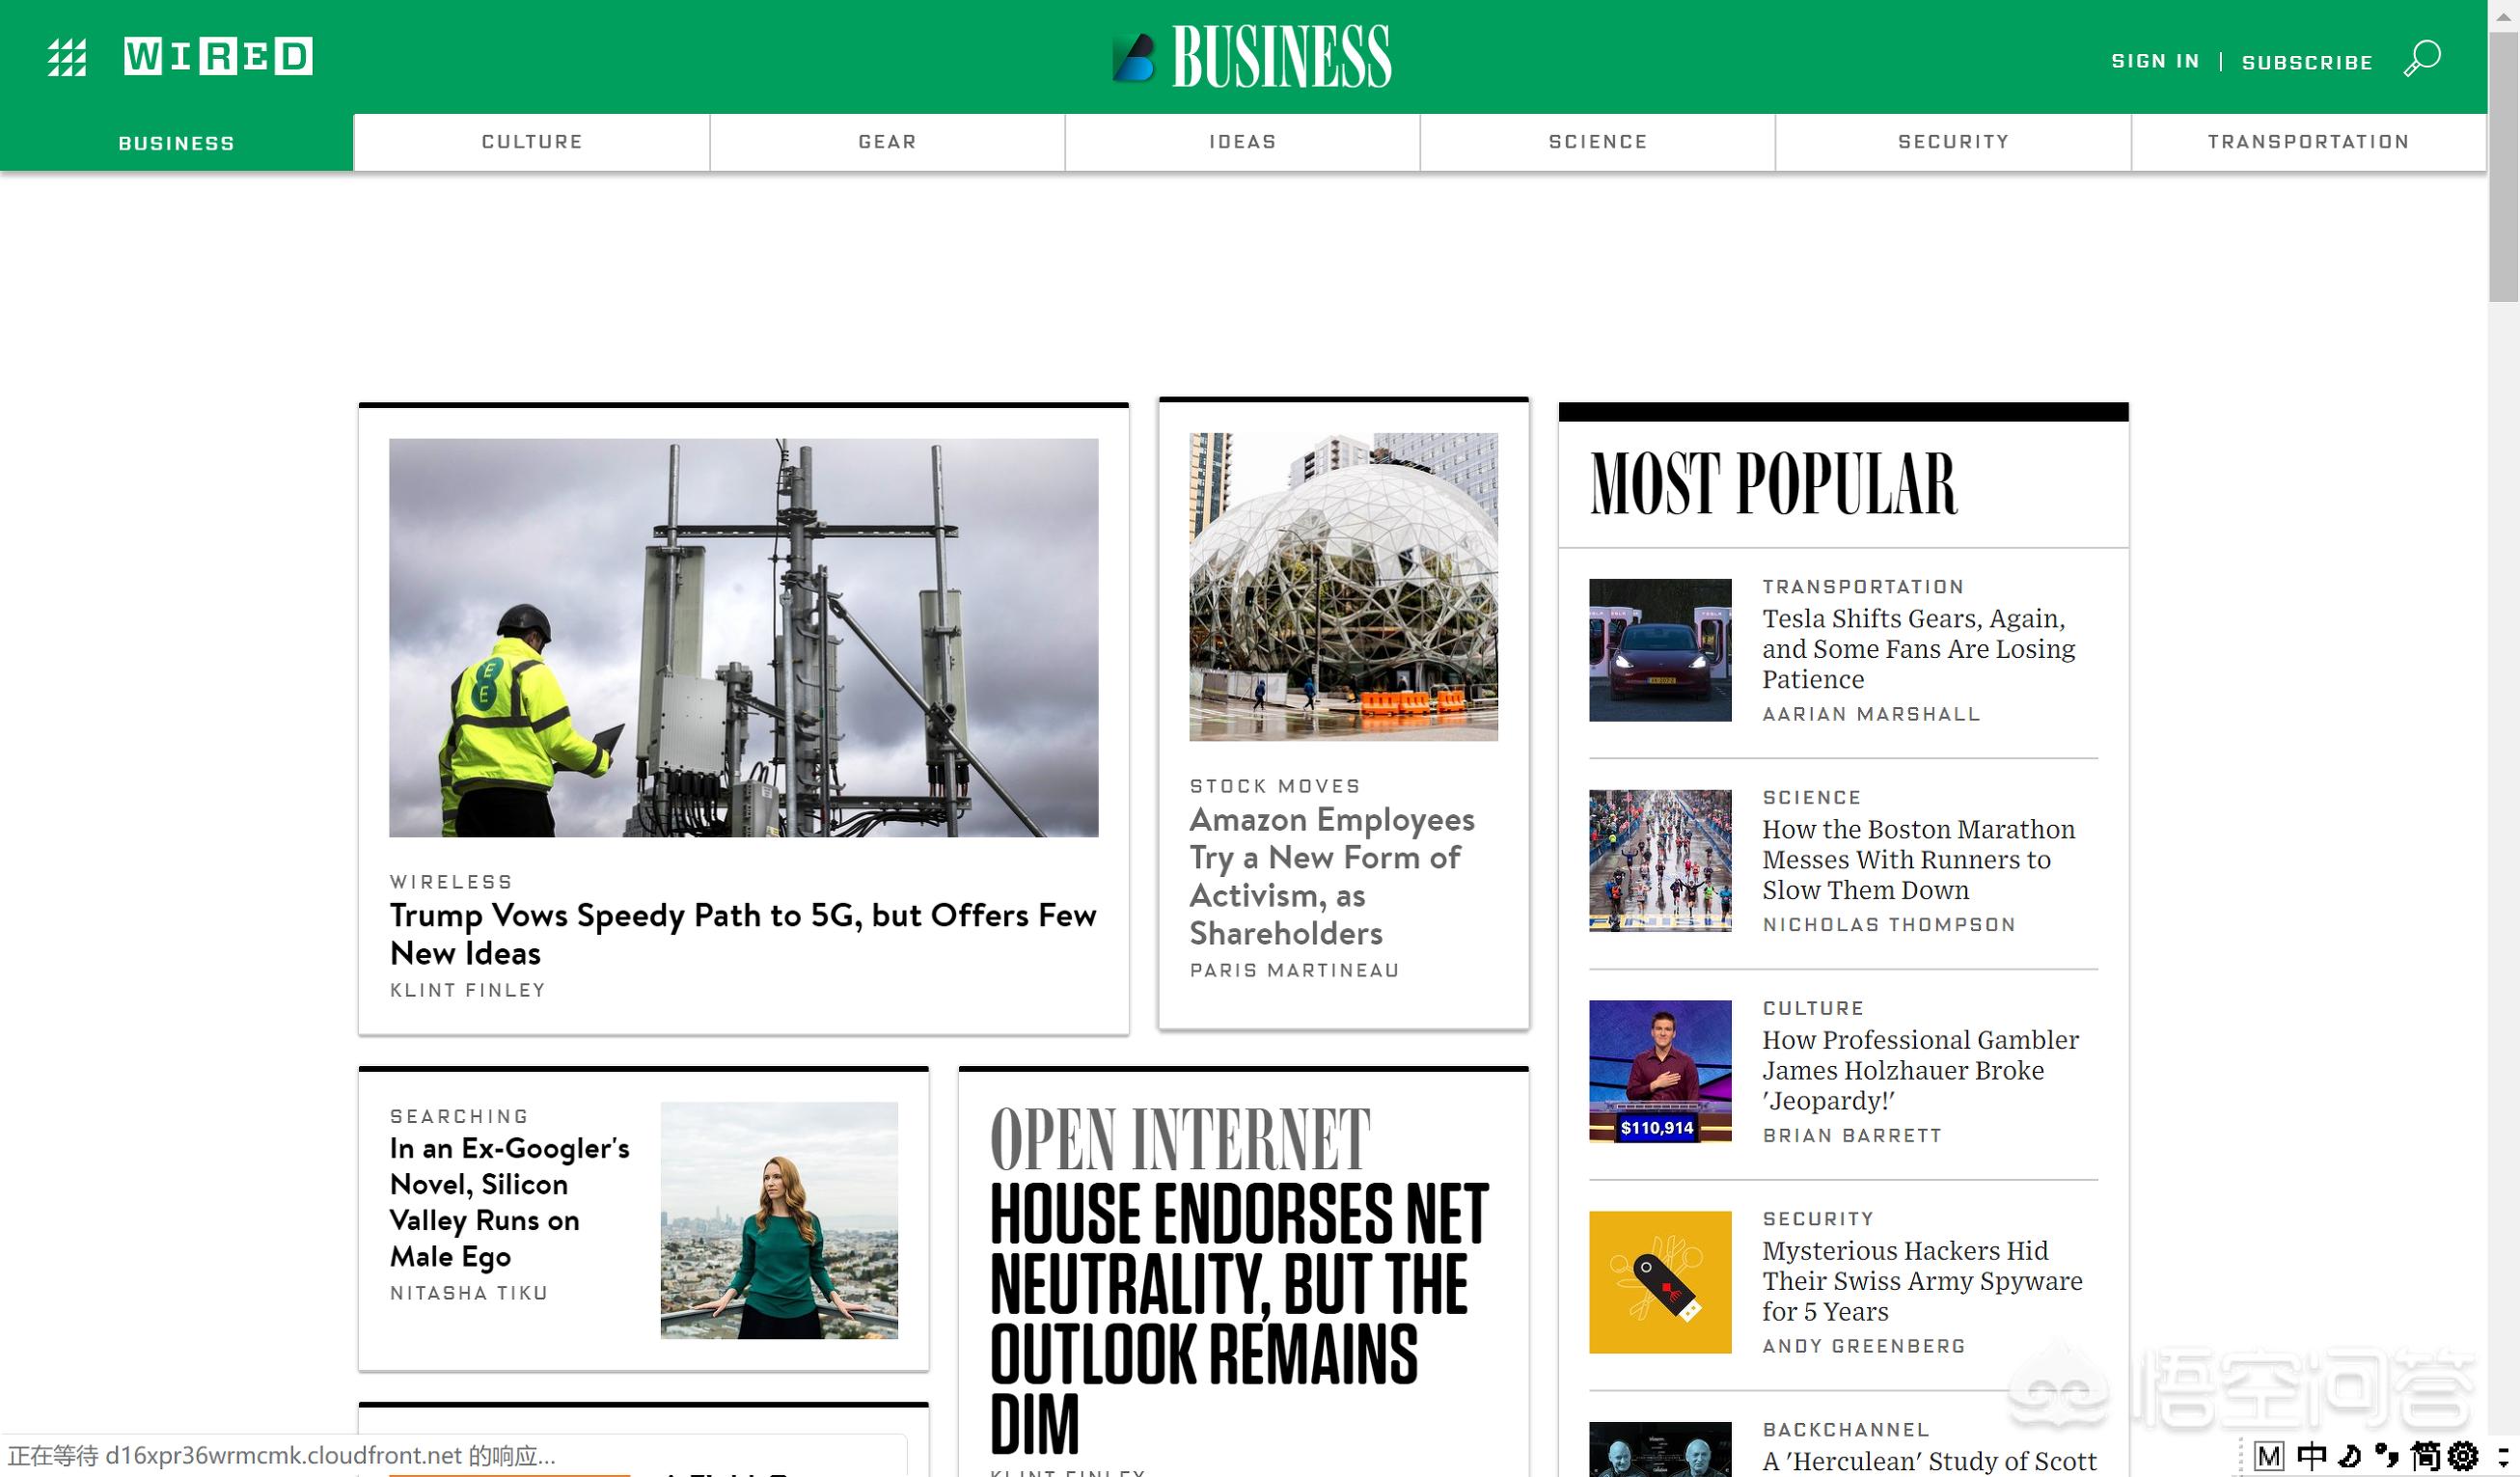Viewport: 2520px width, 1477px height.
Task: Click the Subscribe link
Action: pos(2307,62)
